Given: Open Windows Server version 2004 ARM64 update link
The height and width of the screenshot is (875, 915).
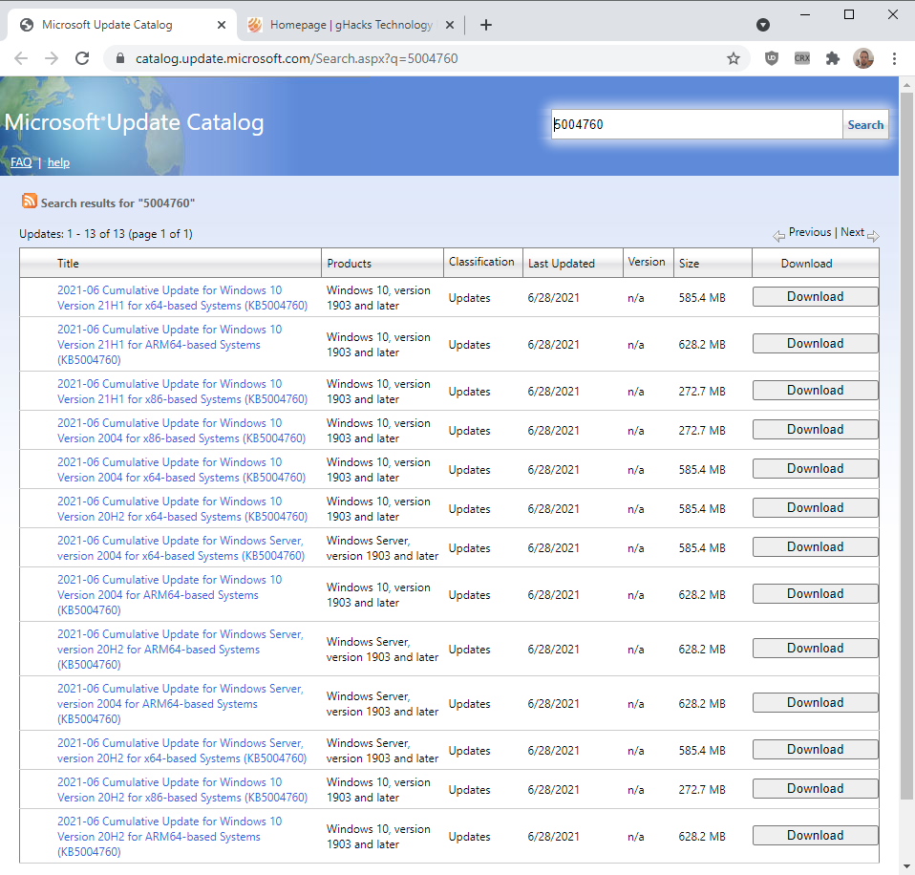Looking at the screenshot, I should 180,704.
